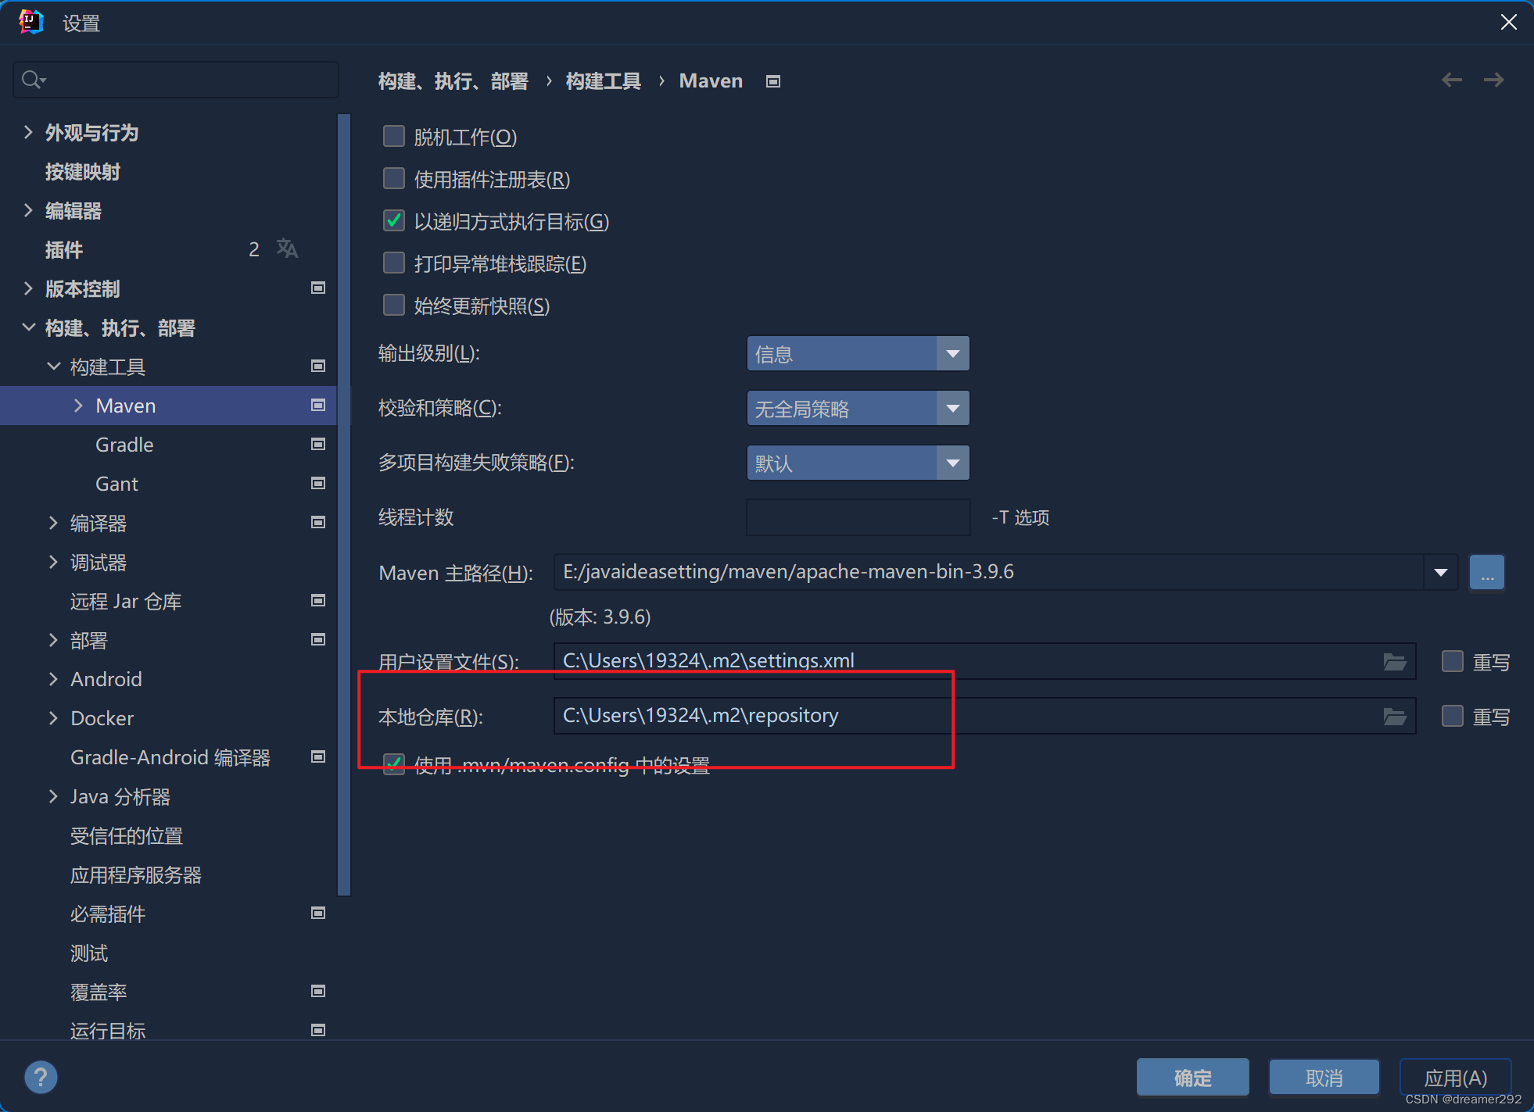Enable the Work offline checkbox

393,137
